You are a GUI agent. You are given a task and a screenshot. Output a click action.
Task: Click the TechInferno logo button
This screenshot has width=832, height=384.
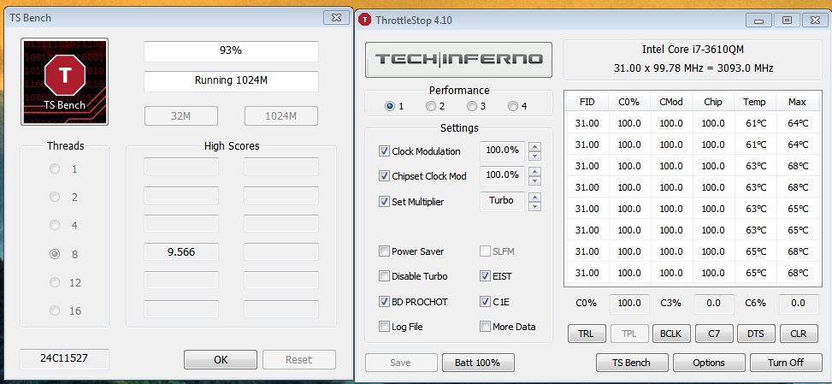coord(458,59)
